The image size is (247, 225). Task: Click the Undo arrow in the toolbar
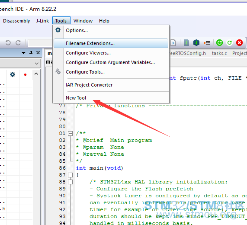[8, 43]
